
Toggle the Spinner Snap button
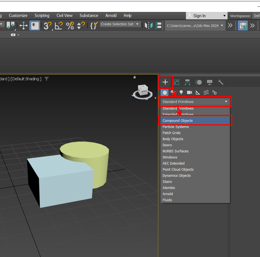pos(81,26)
